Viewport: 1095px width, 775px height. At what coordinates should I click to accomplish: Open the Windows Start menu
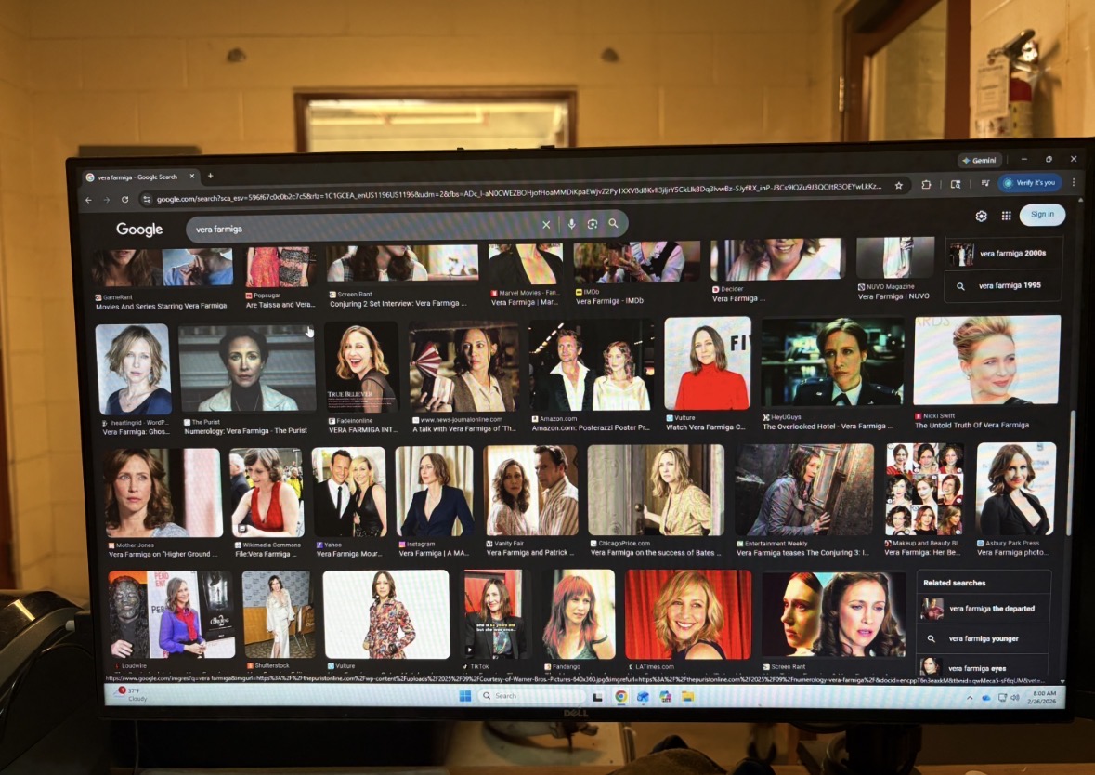click(x=465, y=695)
